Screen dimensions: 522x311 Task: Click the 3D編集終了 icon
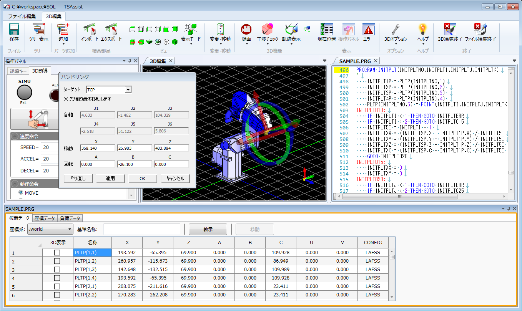(x=450, y=30)
